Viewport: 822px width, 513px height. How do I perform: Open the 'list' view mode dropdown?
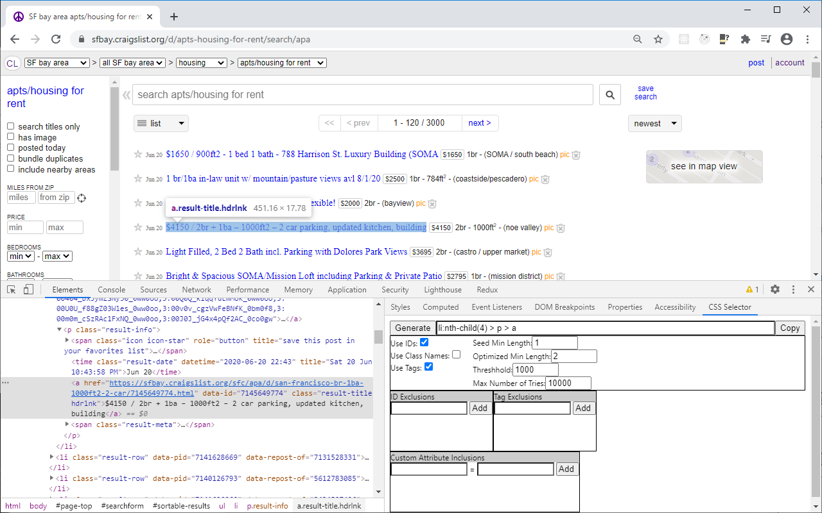[161, 123]
